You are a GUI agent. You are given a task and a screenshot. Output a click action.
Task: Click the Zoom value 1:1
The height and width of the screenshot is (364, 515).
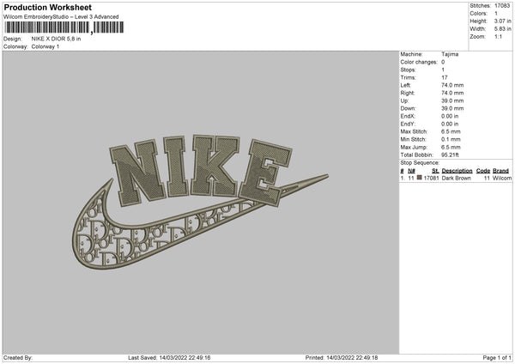(x=498, y=36)
